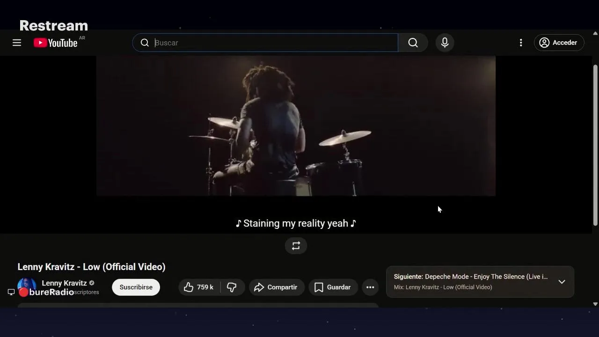This screenshot has height=337, width=599.
Task: Click the magnifier search submit button
Action: pyautogui.click(x=413, y=43)
